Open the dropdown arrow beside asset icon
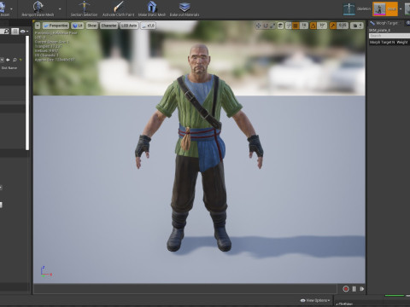Viewport: 410px width, 307px height. 11,9
